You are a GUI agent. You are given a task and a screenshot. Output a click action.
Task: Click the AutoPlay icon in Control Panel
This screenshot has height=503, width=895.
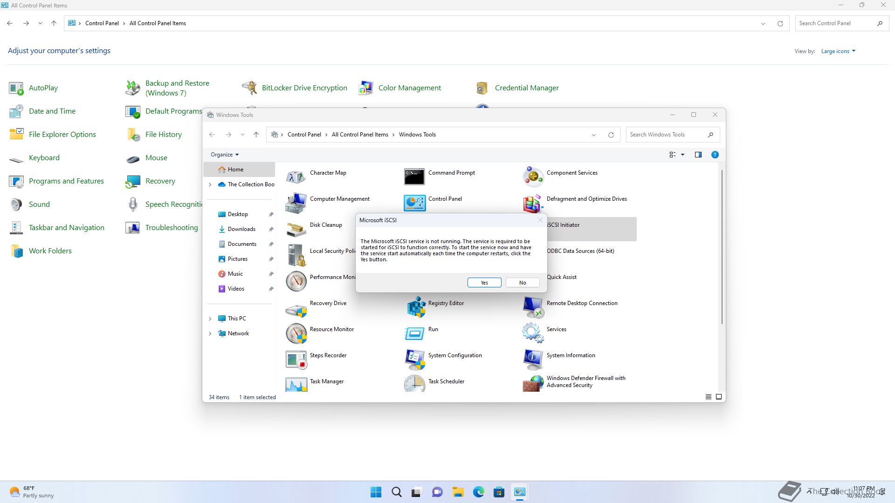click(x=16, y=88)
